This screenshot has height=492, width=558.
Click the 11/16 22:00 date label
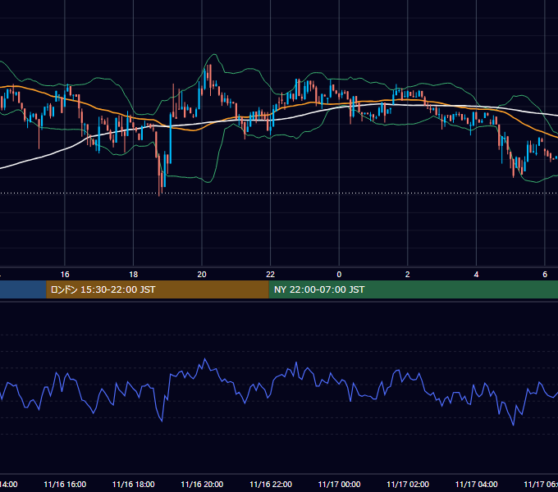tap(271, 484)
